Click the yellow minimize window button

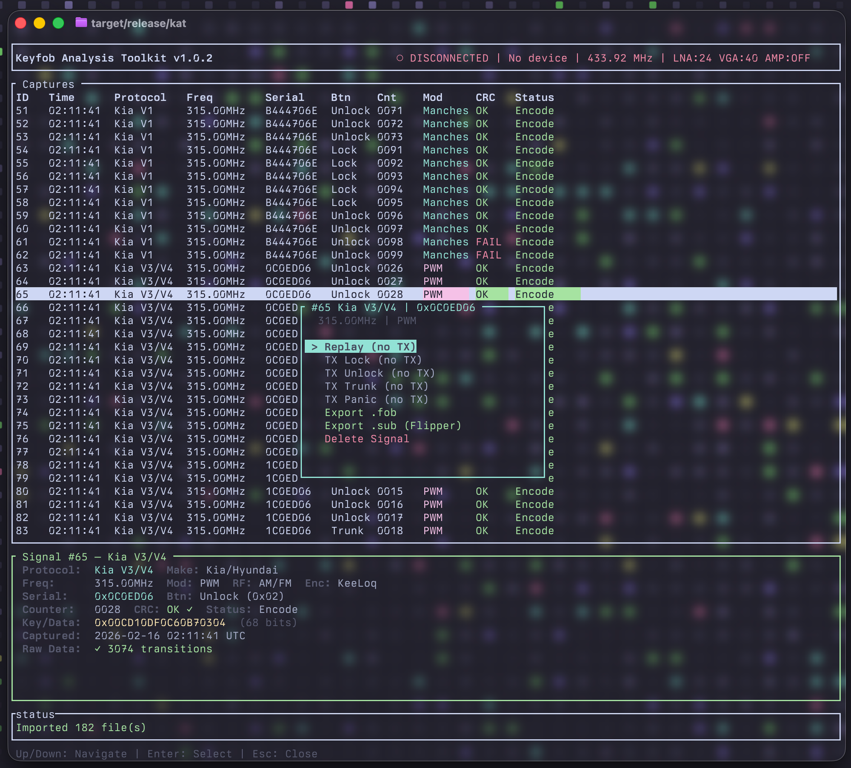coord(39,23)
